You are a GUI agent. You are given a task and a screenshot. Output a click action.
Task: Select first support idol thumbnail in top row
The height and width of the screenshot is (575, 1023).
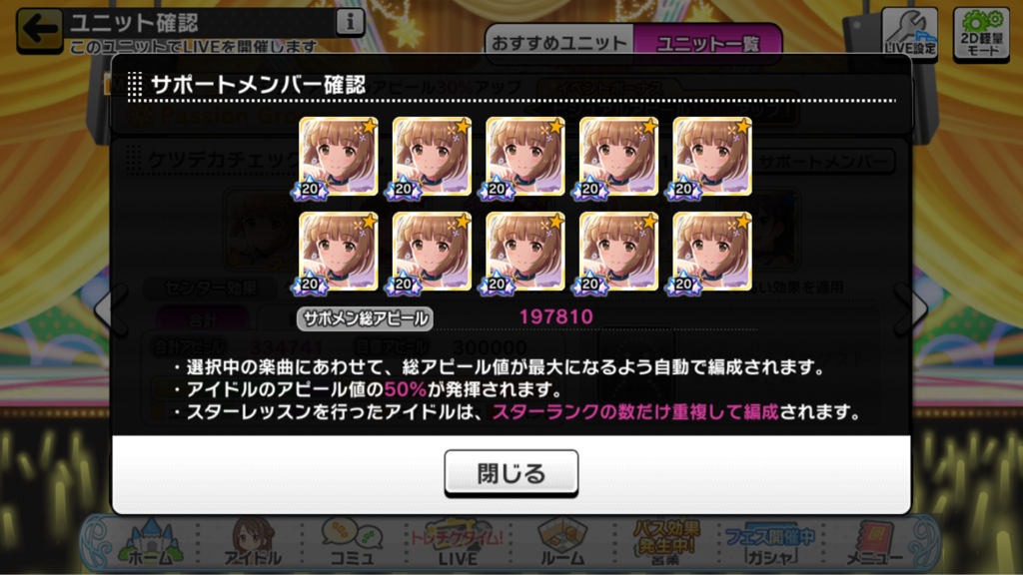point(338,157)
